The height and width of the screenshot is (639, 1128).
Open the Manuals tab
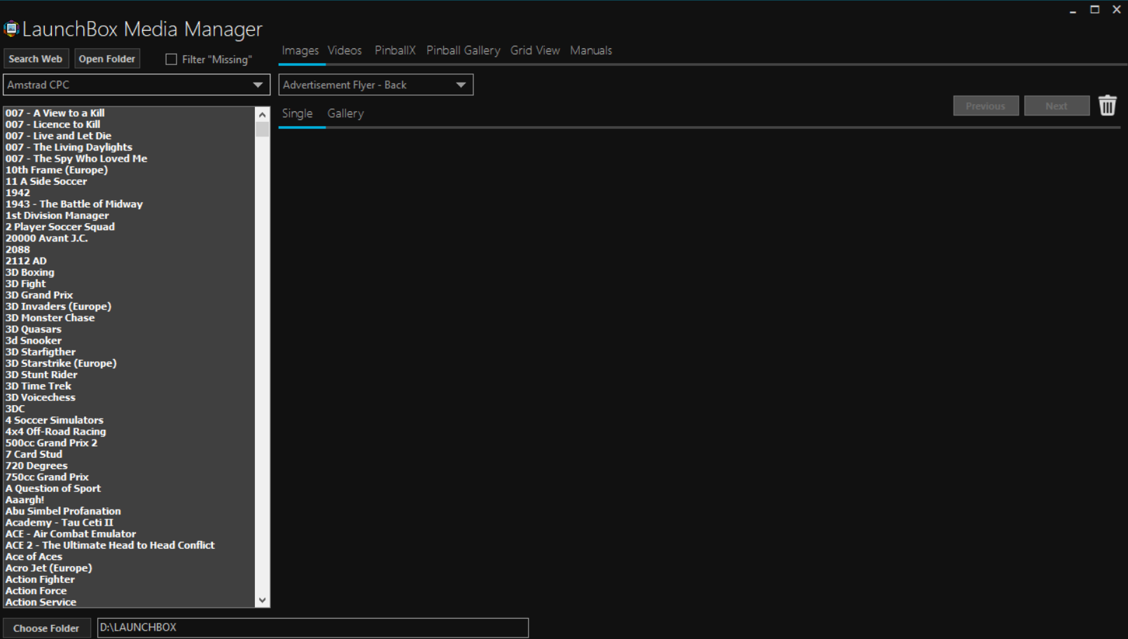click(591, 50)
